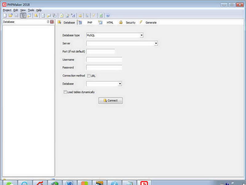This screenshot has height=185, width=246.
Task: Tick the Load tables dynamically checkbox
Action: click(x=65, y=92)
